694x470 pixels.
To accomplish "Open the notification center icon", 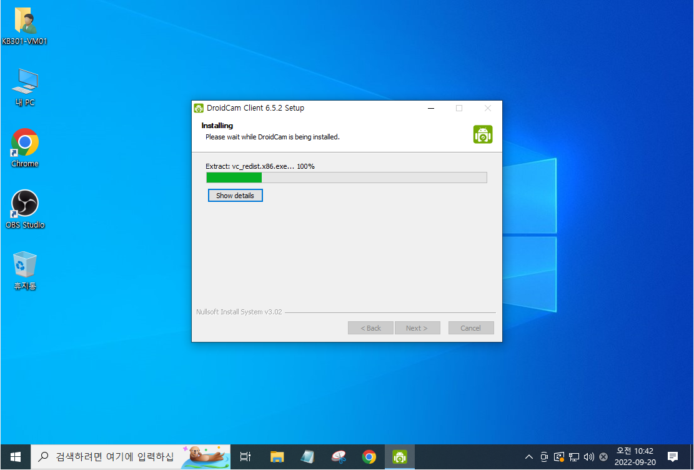I will (x=673, y=457).
